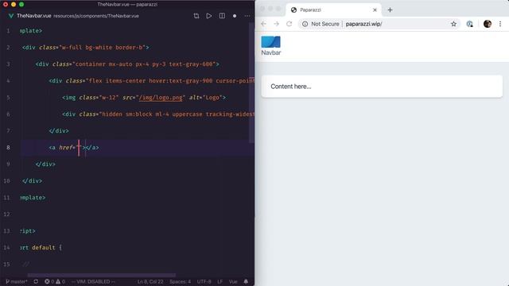Click the alt="Logo" attribute on line 5

point(205,97)
